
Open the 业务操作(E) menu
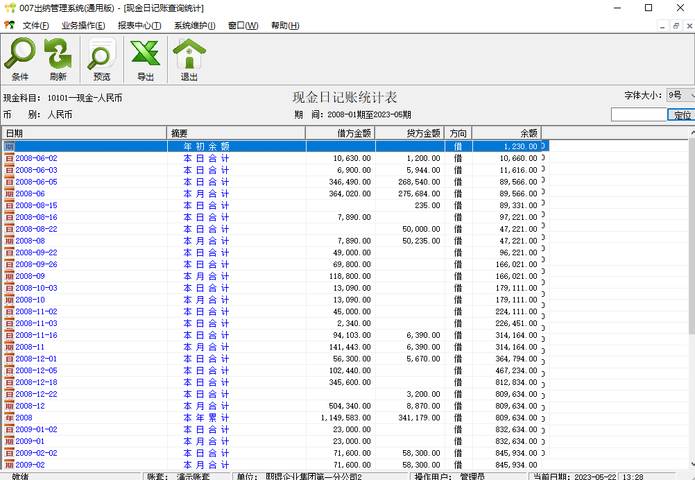83,26
